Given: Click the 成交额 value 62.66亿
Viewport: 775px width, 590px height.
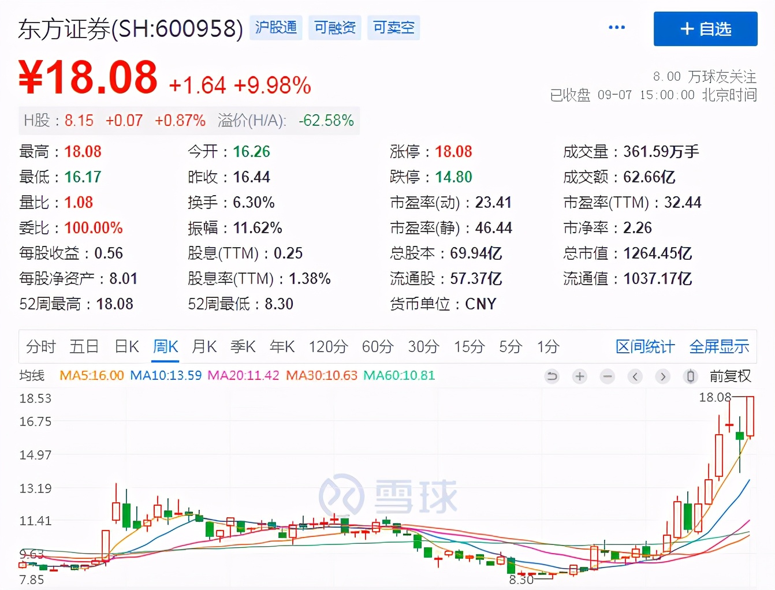Looking at the screenshot, I should 649,177.
